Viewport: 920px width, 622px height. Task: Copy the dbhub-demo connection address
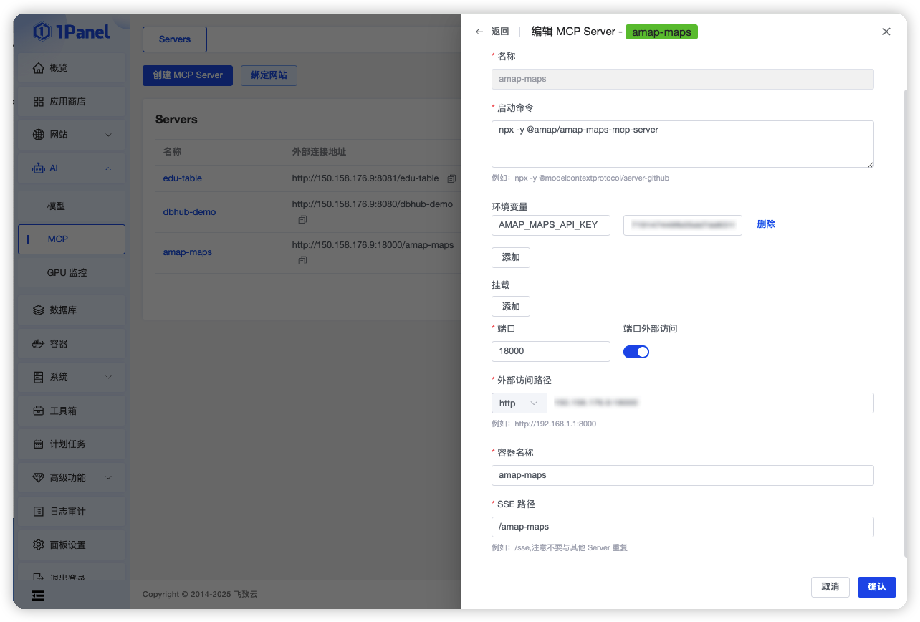click(x=302, y=220)
